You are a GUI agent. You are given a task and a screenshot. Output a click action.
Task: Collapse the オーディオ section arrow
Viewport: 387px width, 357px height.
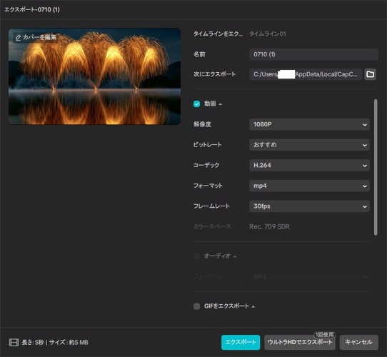(x=235, y=257)
